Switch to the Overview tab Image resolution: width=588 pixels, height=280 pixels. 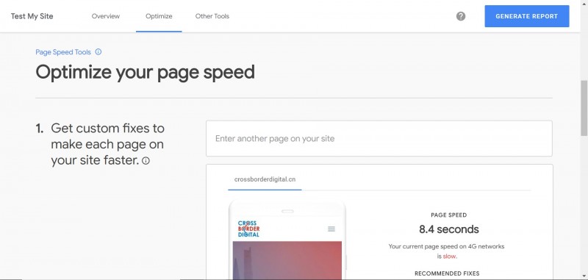pyautogui.click(x=106, y=16)
